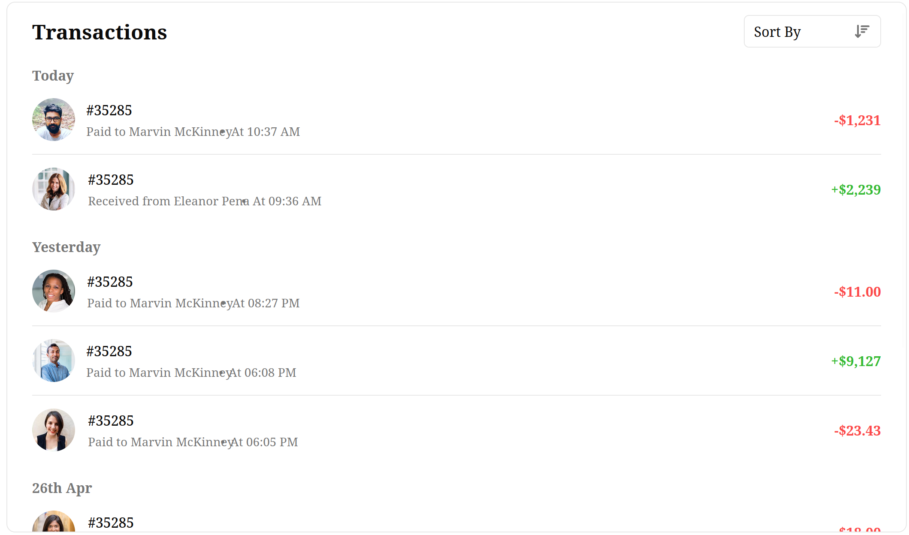Open the transaction paid at 06:08 PM
The height and width of the screenshot is (535, 909).
[456, 361]
